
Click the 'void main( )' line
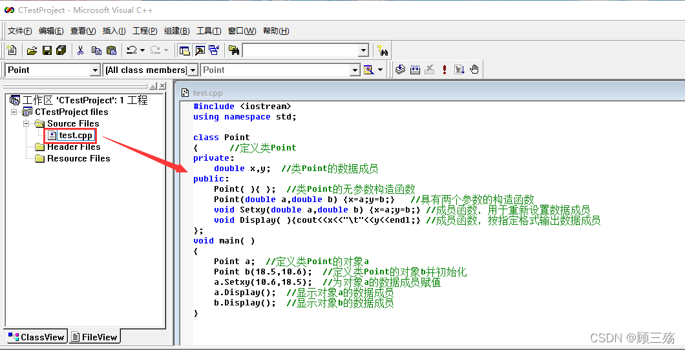pyautogui.click(x=224, y=241)
